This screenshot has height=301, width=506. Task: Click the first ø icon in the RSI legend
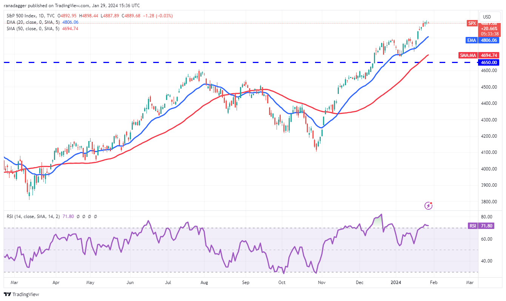(78, 216)
